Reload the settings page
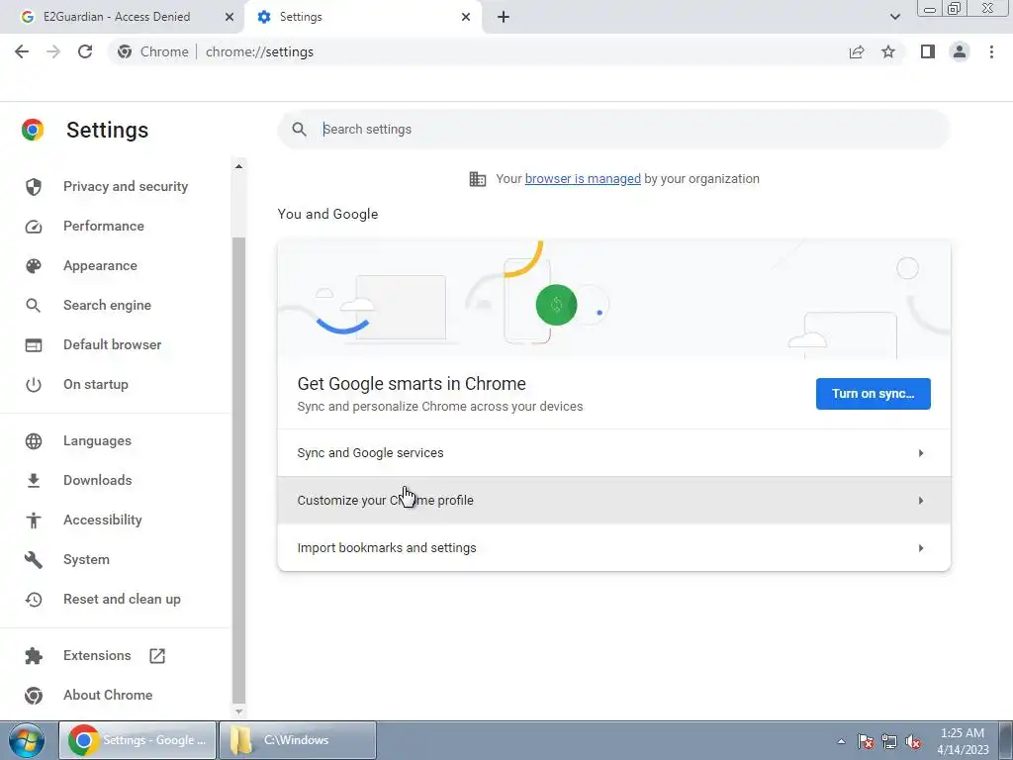 pyautogui.click(x=85, y=51)
